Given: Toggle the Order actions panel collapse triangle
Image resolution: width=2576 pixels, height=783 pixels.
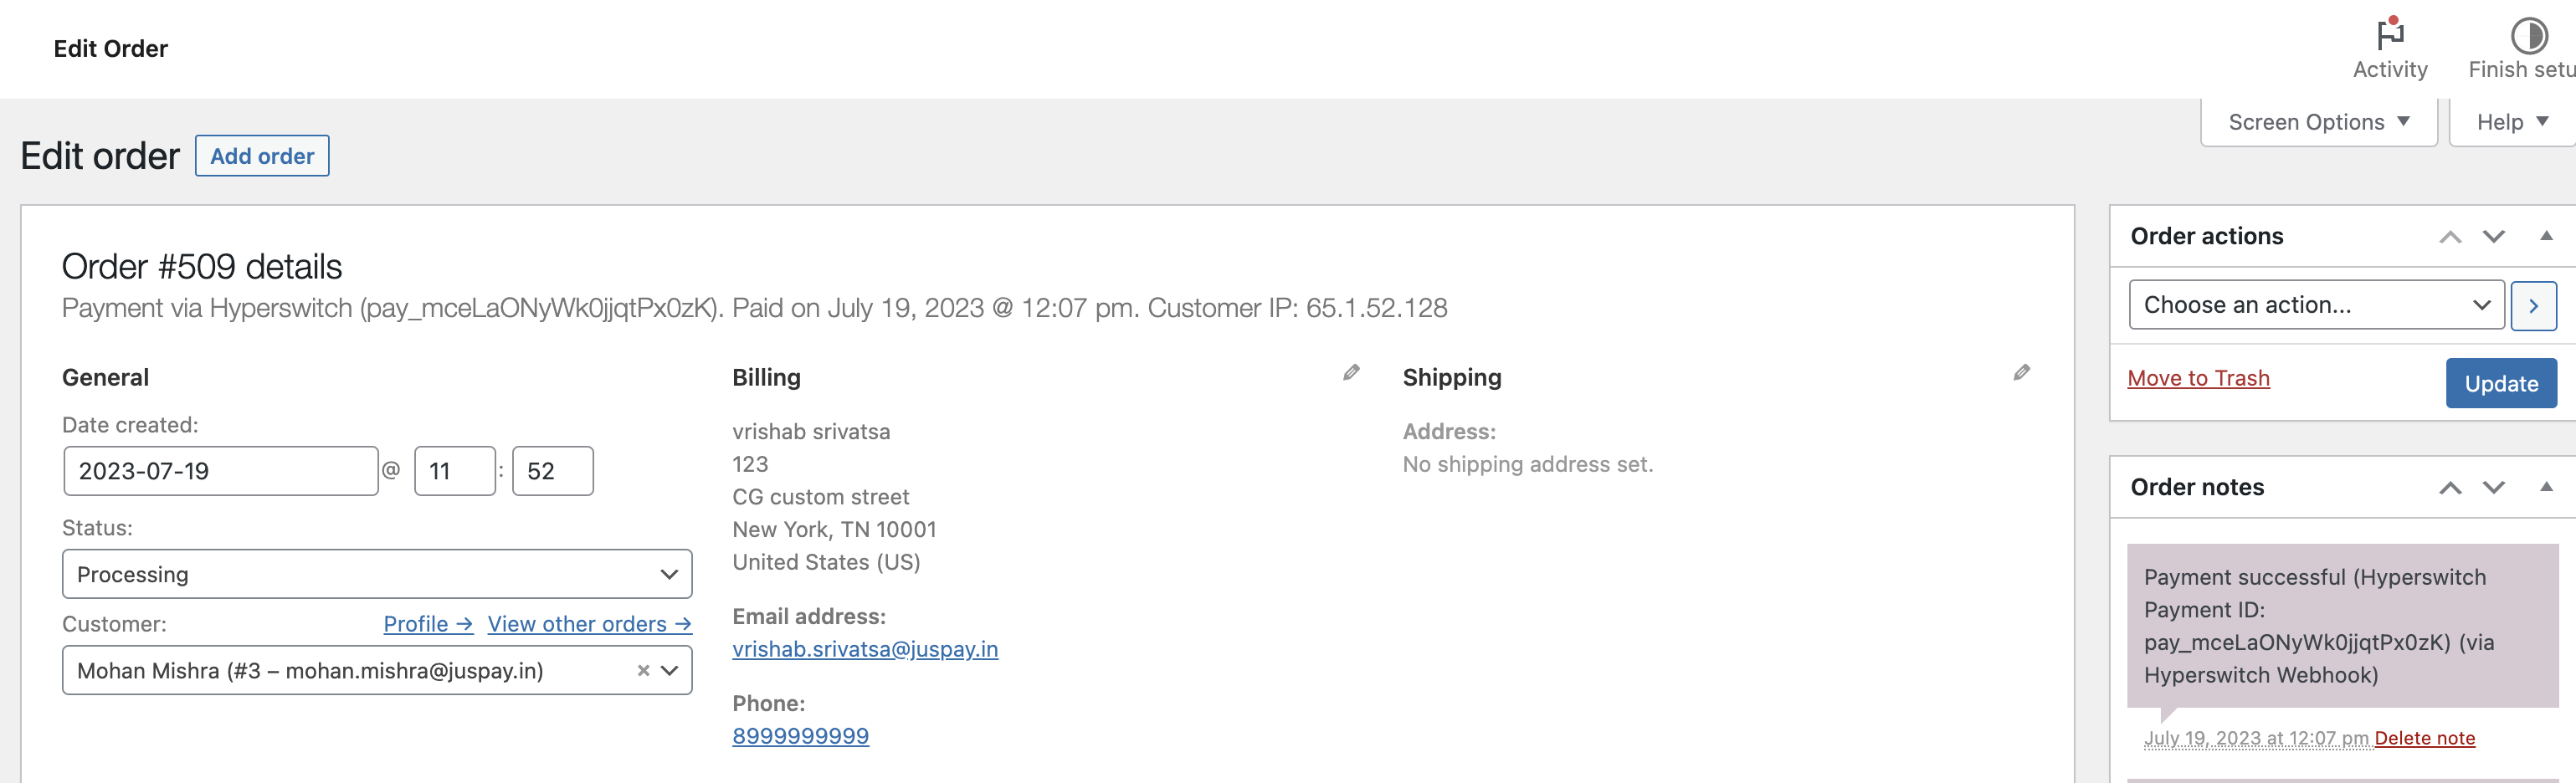Looking at the screenshot, I should [2546, 236].
